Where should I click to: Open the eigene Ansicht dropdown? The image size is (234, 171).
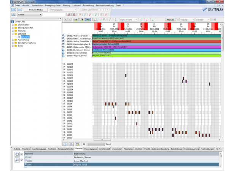tap(128, 20)
